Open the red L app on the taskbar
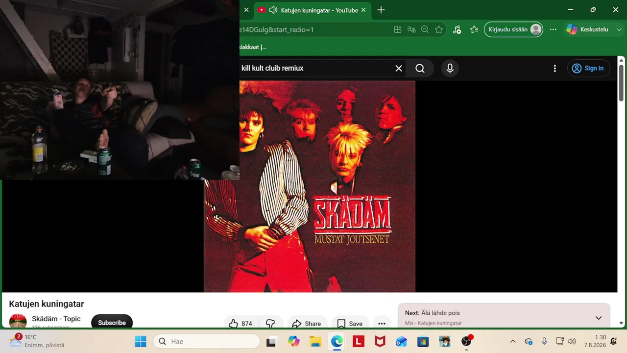 tap(358, 341)
